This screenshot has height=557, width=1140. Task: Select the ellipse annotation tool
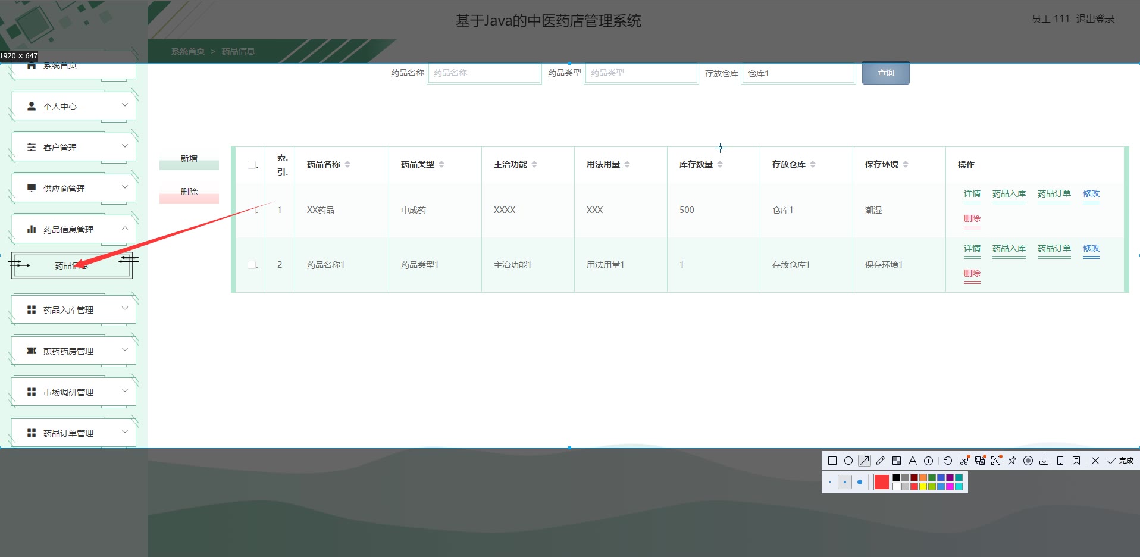click(848, 461)
